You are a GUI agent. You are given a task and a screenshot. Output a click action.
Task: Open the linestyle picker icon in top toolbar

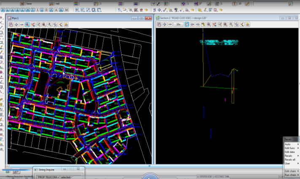point(121,4)
